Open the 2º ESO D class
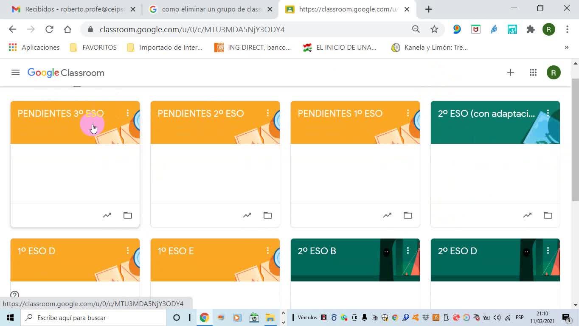Screen dimensions: 579x326 pos(457,251)
